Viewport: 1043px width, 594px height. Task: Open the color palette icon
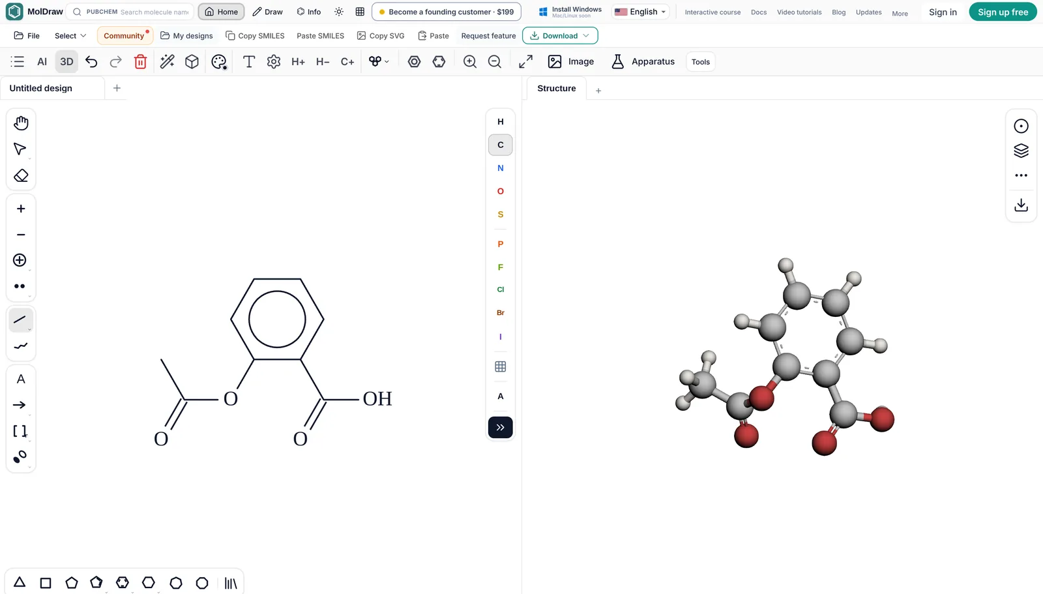pyautogui.click(x=219, y=61)
